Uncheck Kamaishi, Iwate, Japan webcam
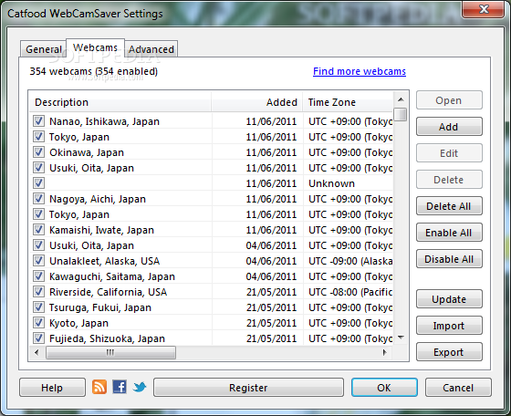Image resolution: width=511 pixels, height=416 pixels. 38,230
